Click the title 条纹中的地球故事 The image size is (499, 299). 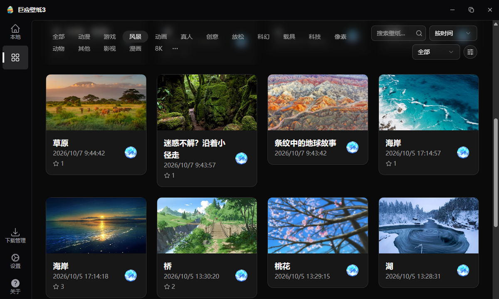306,143
